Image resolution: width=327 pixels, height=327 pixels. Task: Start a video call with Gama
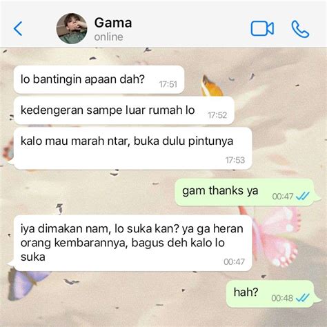[262, 29]
